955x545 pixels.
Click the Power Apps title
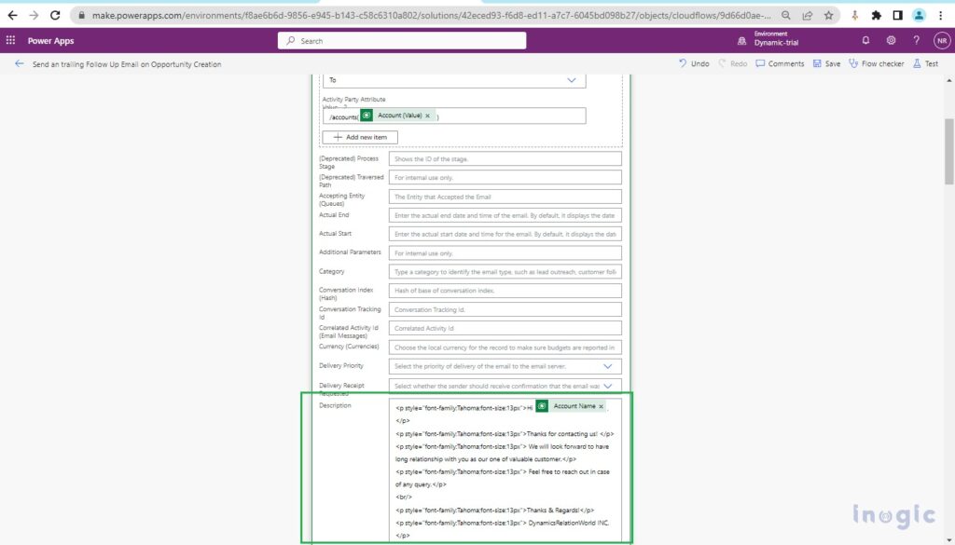coord(50,41)
